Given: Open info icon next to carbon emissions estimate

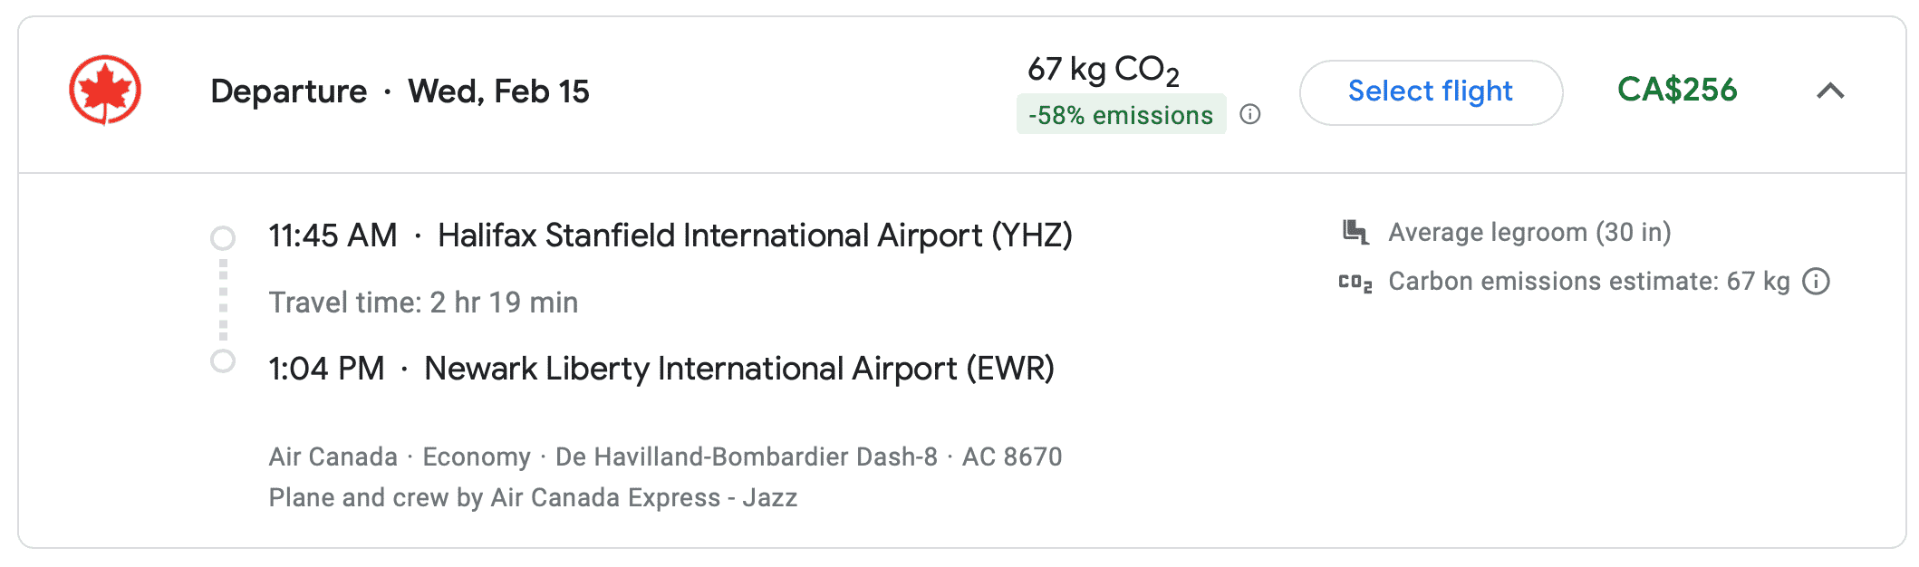Looking at the screenshot, I should tap(1816, 282).
